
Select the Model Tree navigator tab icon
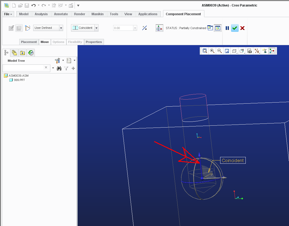pyautogui.click(x=6, y=53)
